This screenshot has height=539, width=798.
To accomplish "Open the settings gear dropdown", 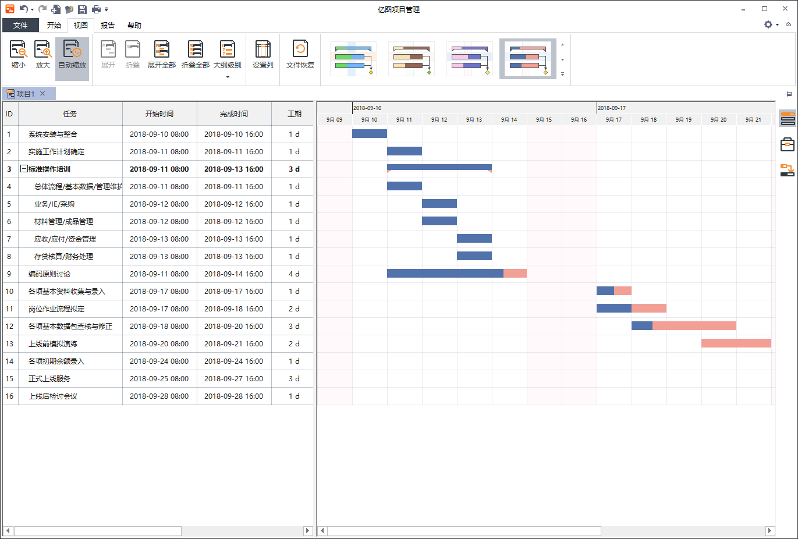I will pyautogui.click(x=771, y=24).
